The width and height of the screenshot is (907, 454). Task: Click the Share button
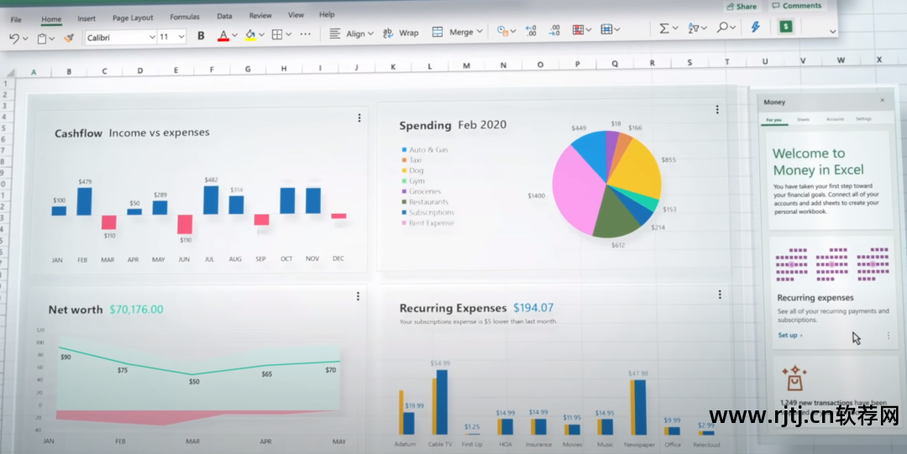coord(741,7)
